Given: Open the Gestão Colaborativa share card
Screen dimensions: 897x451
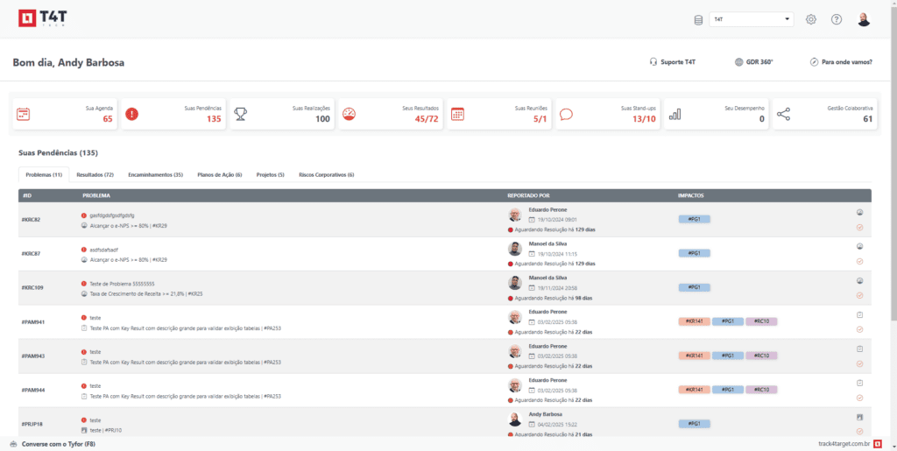Looking at the screenshot, I should 824,114.
